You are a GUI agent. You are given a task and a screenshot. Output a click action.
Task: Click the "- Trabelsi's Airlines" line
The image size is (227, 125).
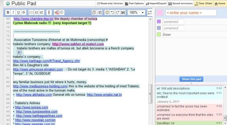click(27, 103)
